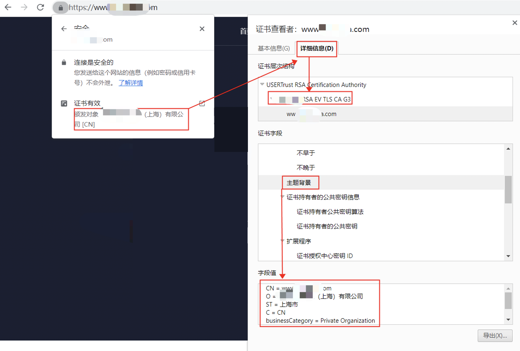The height and width of the screenshot is (351, 520).
Task: Click field value scrollbar up arrow
Action: [508, 289]
